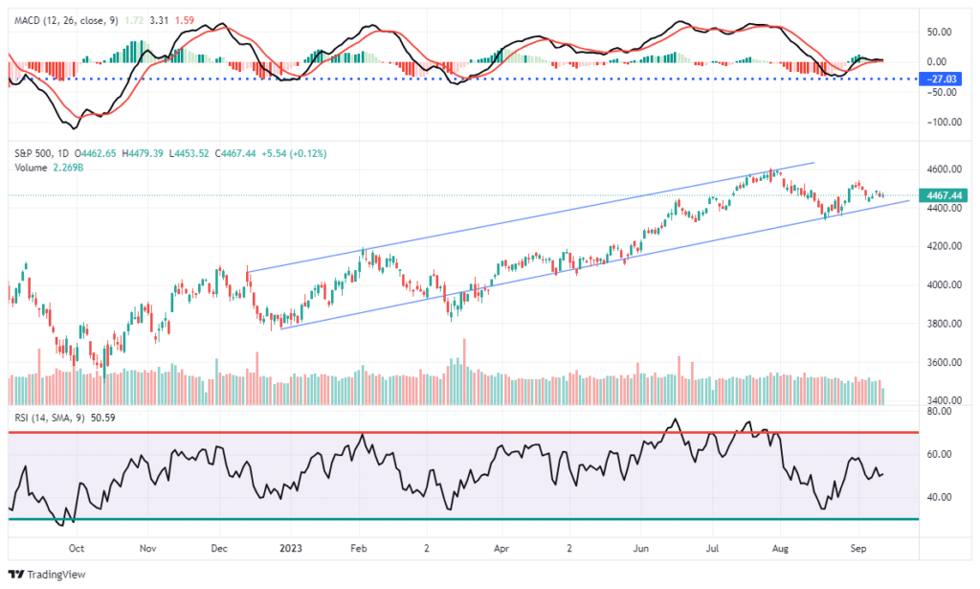Click the open value O4462.65

pos(95,153)
